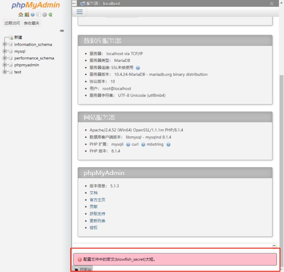284x272 pixels.
Task: Open the information_schema database
Action: click(x=33, y=44)
